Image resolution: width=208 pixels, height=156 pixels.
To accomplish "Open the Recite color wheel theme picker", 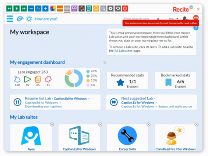I will pos(53,8).
